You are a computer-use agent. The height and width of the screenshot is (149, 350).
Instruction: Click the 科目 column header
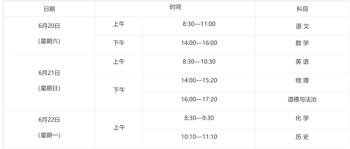tap(302, 9)
